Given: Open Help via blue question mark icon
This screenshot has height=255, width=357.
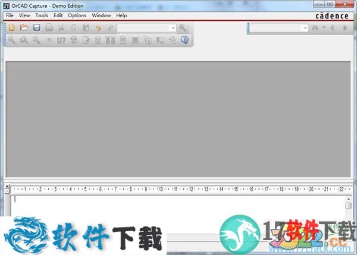Looking at the screenshot, I should (x=184, y=40).
